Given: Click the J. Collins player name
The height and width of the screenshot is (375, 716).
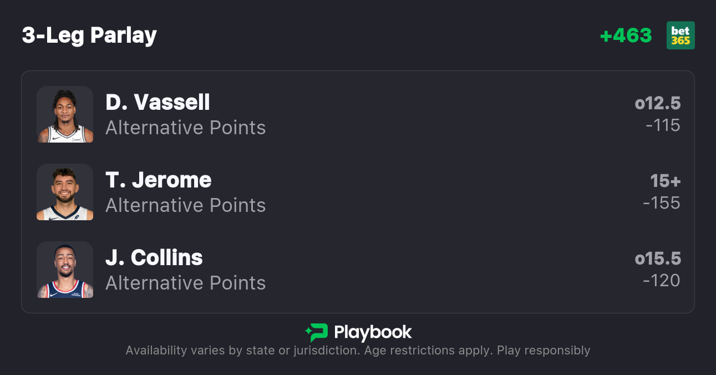Looking at the screenshot, I should [154, 258].
